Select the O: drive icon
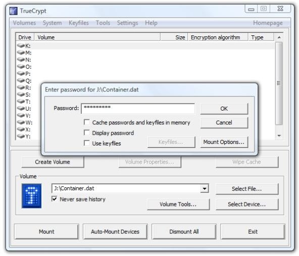299x256 pixels. tap(21, 67)
